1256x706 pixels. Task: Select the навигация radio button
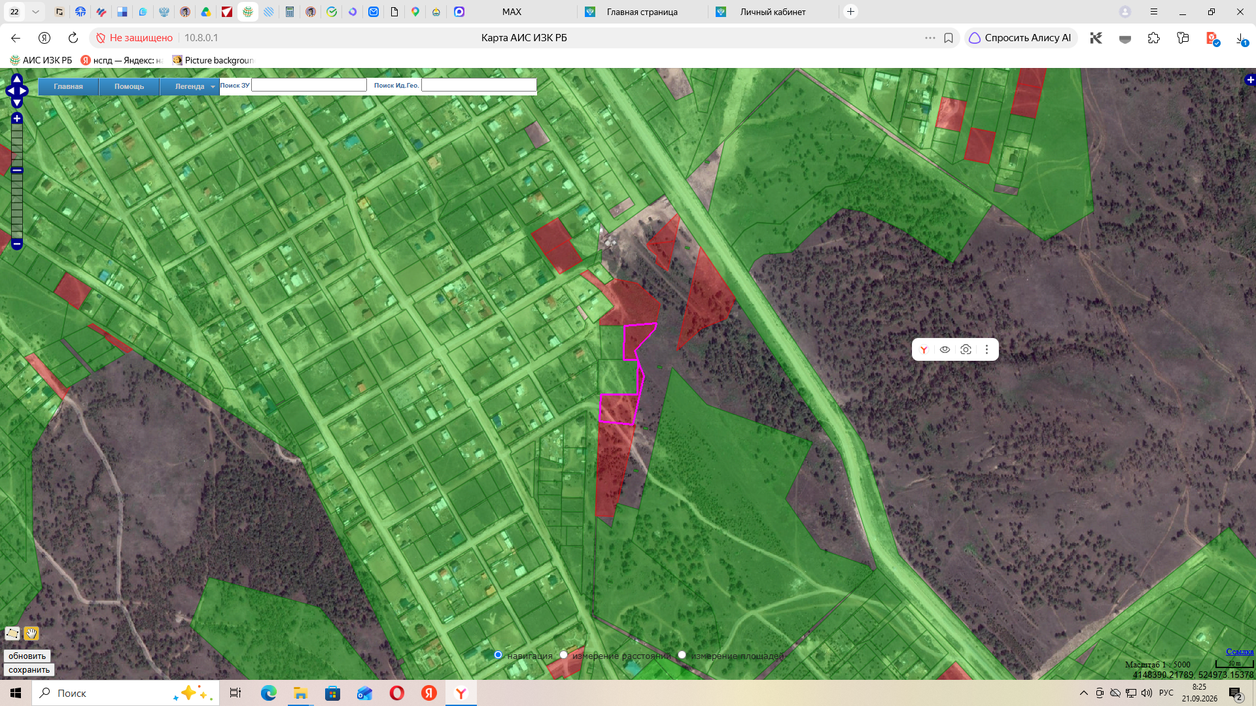tap(498, 655)
